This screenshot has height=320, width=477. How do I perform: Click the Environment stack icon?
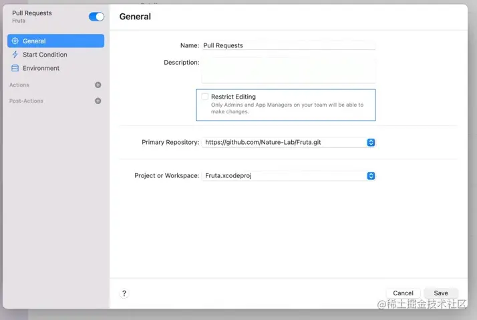[15, 68]
